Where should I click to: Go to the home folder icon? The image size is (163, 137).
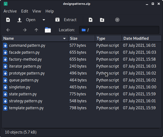pos(48,30)
